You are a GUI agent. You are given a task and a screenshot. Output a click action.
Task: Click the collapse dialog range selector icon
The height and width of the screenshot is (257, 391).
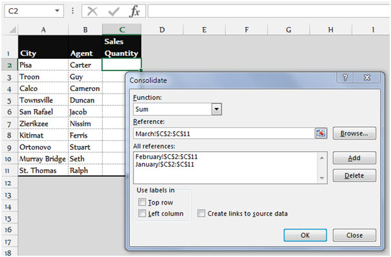[321, 134]
